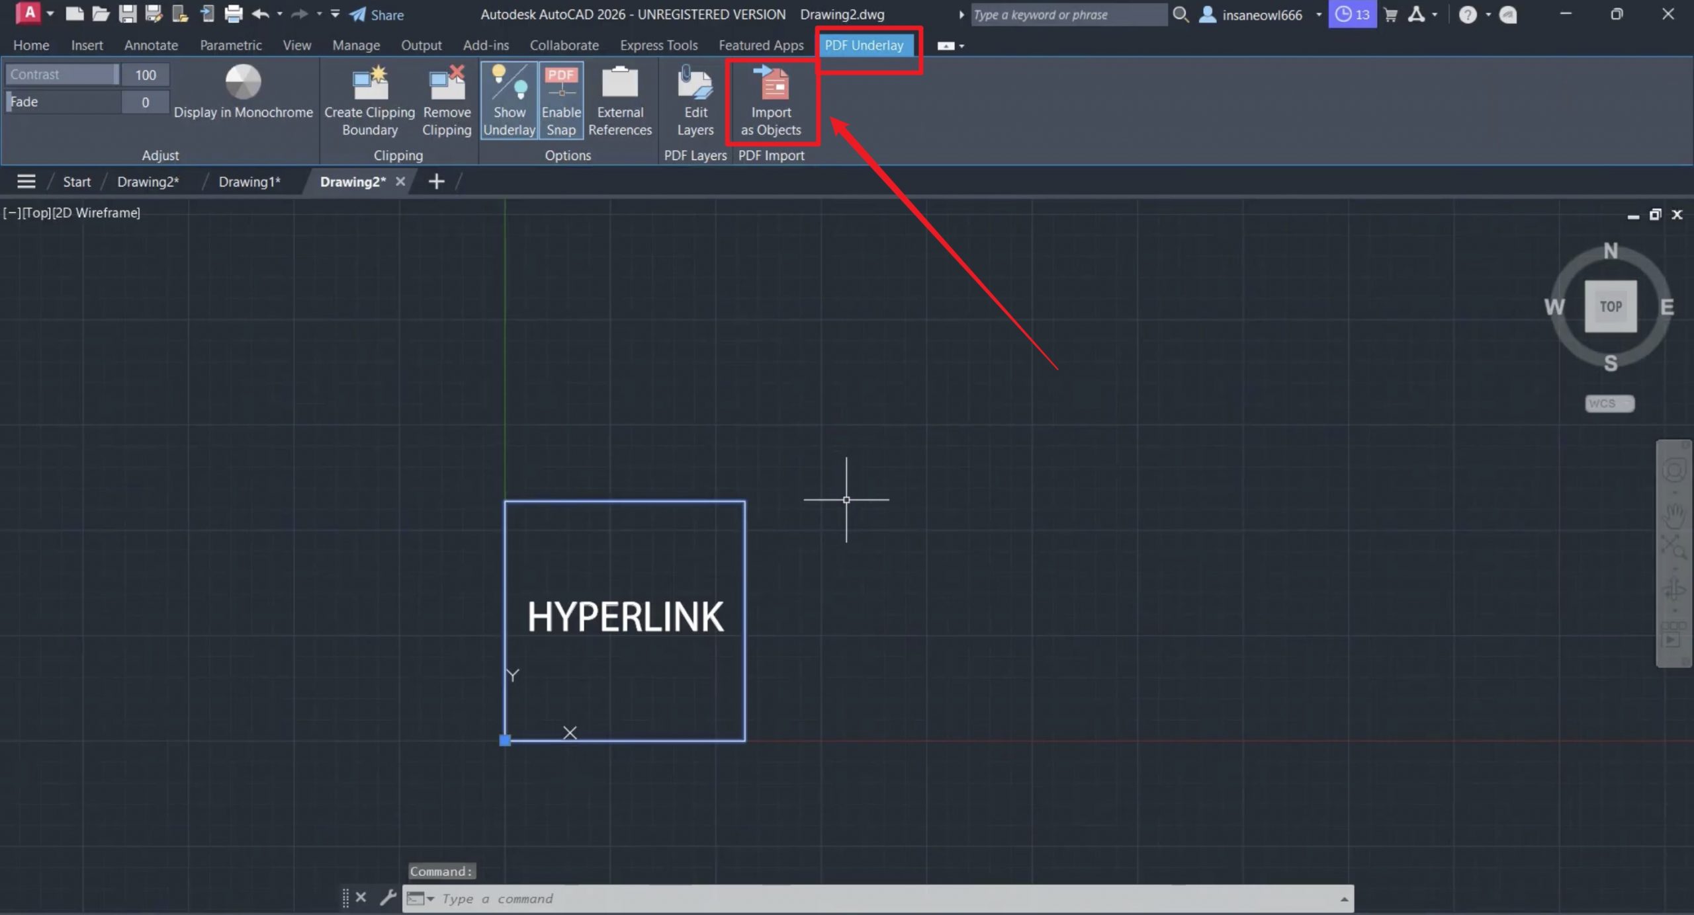Open the Help question mark icon

coord(1468,15)
